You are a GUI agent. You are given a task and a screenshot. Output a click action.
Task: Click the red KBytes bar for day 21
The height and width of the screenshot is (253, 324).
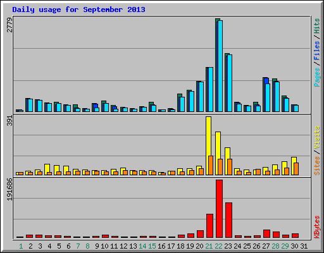click(209, 226)
